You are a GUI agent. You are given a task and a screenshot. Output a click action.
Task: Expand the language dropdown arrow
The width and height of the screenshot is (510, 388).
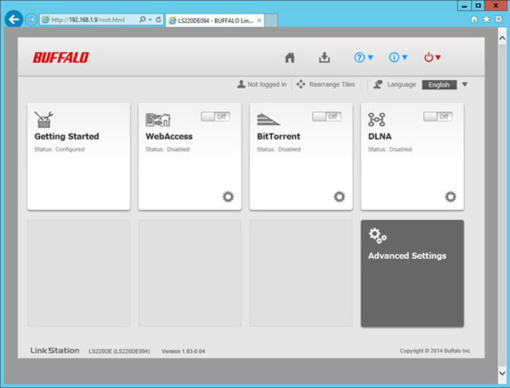pos(465,85)
